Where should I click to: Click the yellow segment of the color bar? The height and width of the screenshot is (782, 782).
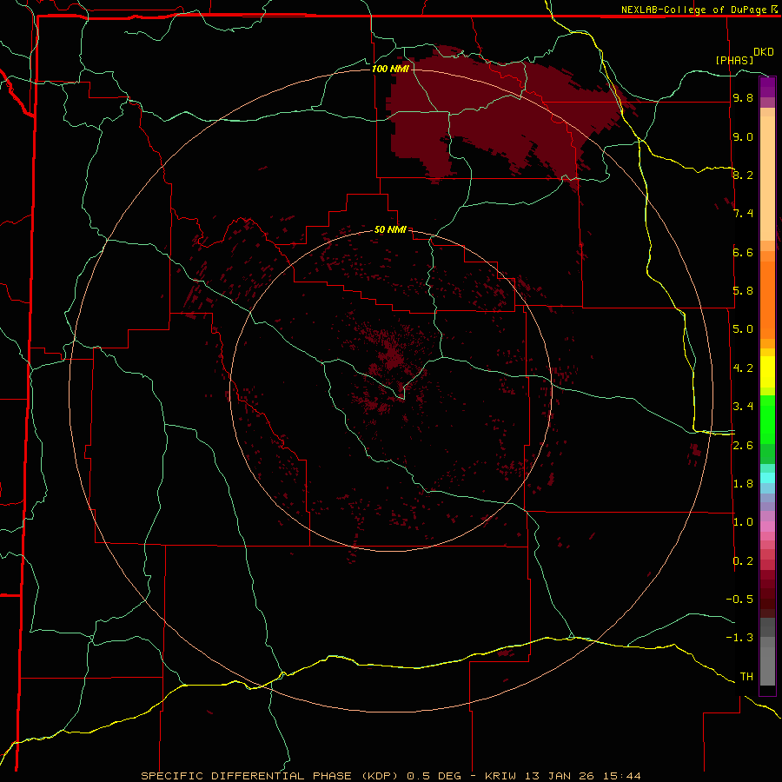767,372
